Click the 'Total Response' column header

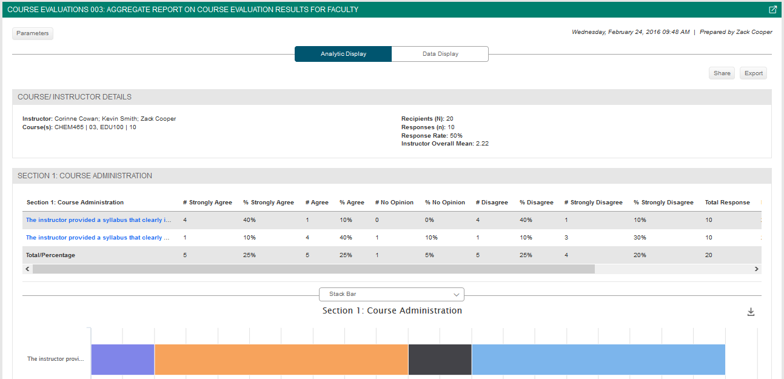(727, 203)
